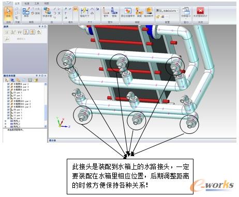Click the Assemble parts icon
239x197 pixels.
click(x=139, y=12)
